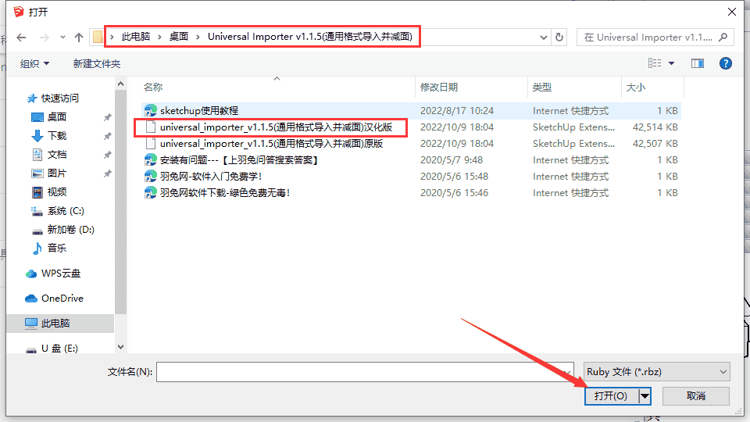Click the 安装有问题 shortcut icon
The image size is (750, 422).
click(151, 159)
